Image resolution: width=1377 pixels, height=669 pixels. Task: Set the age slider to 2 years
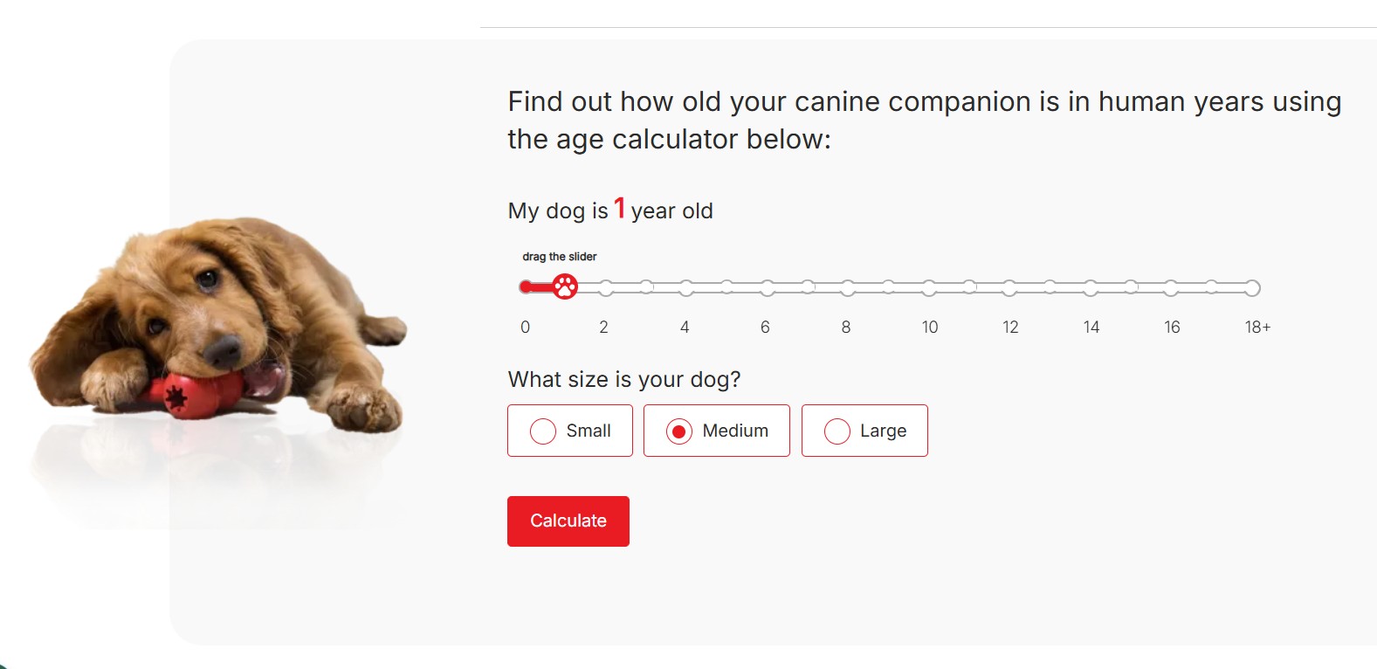click(606, 288)
